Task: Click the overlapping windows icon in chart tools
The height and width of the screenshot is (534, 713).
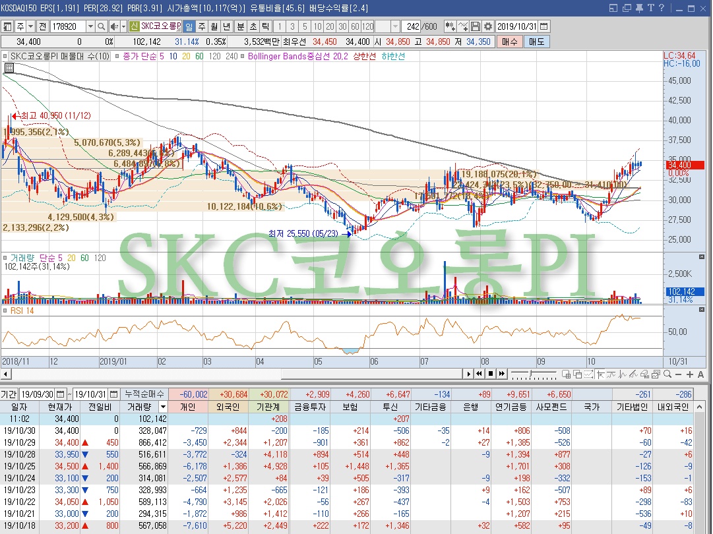Action: point(578,374)
